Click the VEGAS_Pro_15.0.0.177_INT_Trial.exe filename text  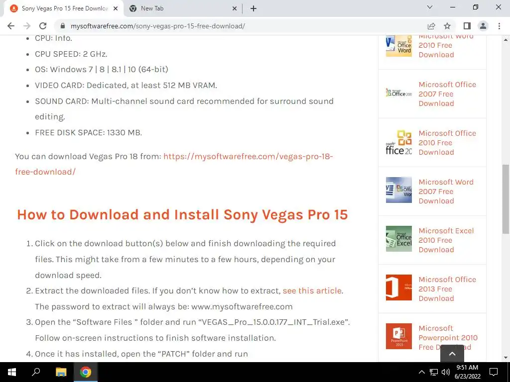coord(273,322)
